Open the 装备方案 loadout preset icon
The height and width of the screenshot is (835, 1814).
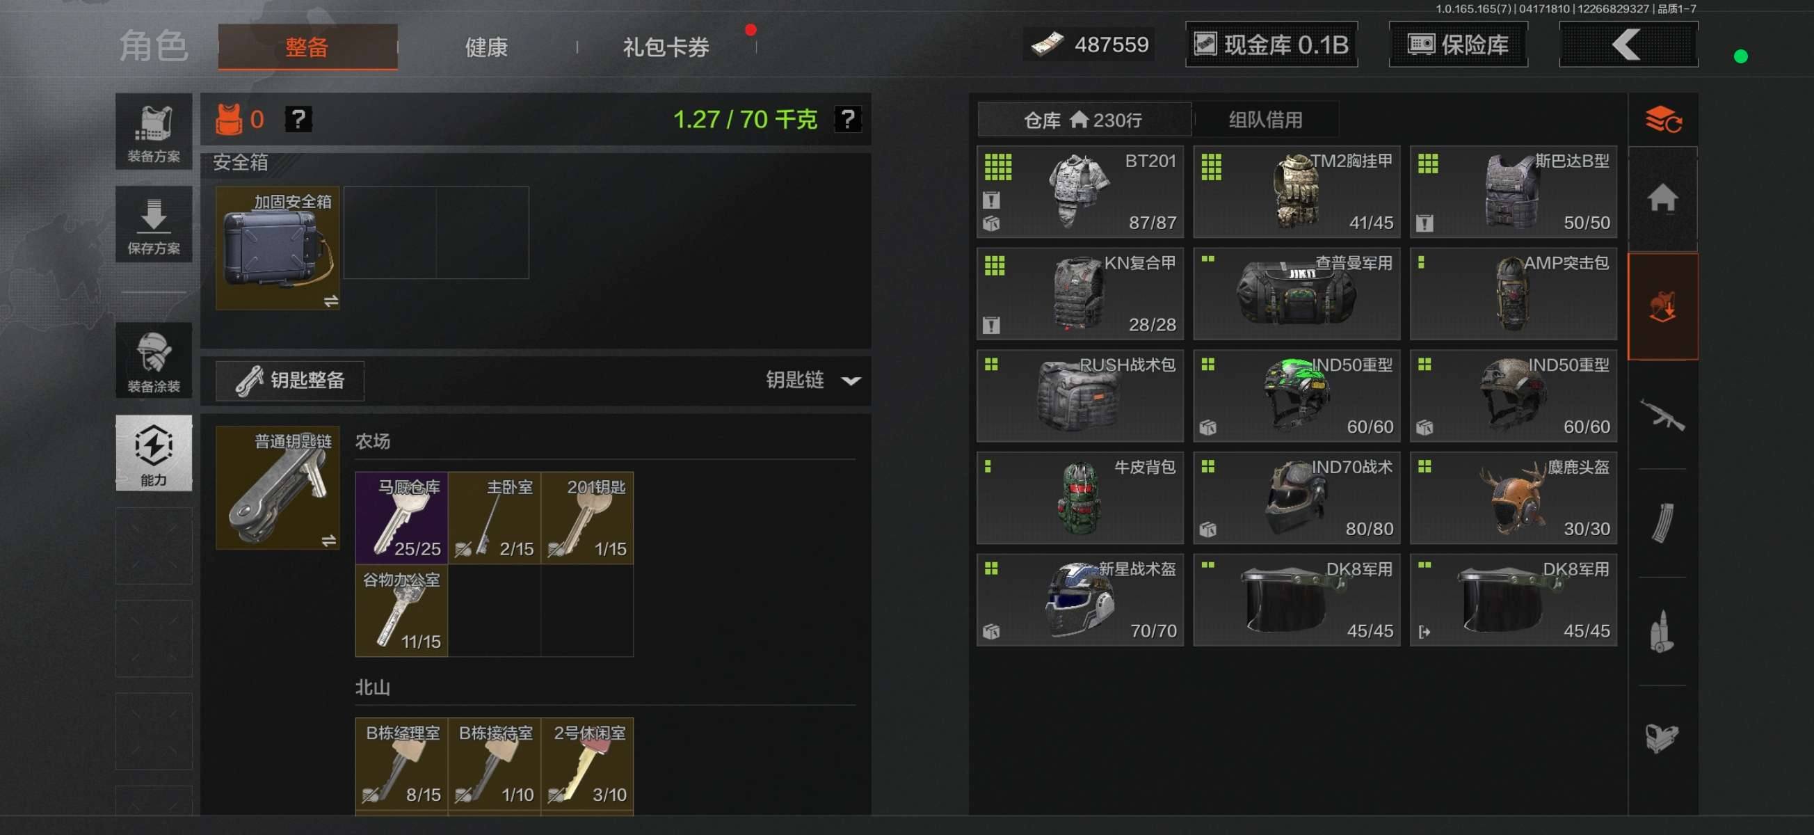click(x=154, y=132)
